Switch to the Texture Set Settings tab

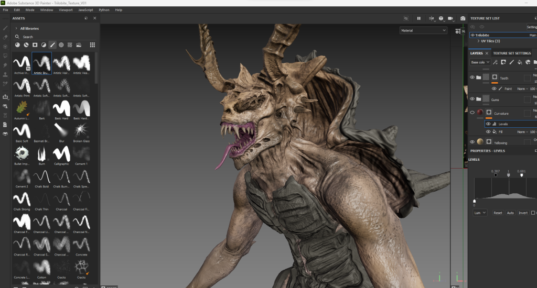512,53
